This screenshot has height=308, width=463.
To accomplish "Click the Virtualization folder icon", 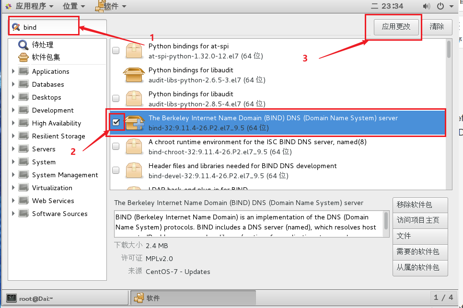I will [23, 188].
